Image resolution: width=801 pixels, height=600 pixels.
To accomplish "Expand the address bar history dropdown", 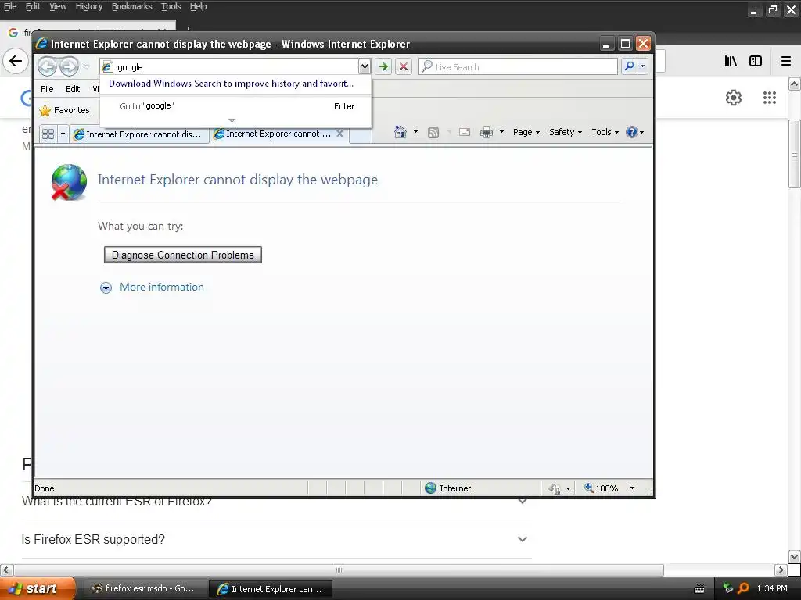I will 365,66.
